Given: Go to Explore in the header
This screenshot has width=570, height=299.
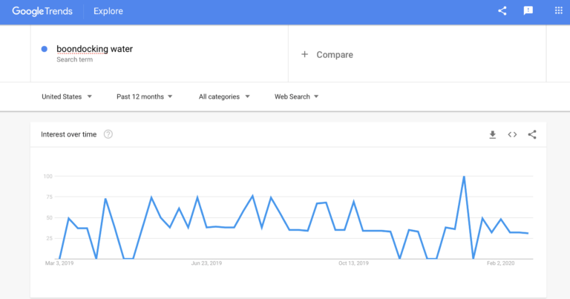Looking at the screenshot, I should [x=108, y=11].
